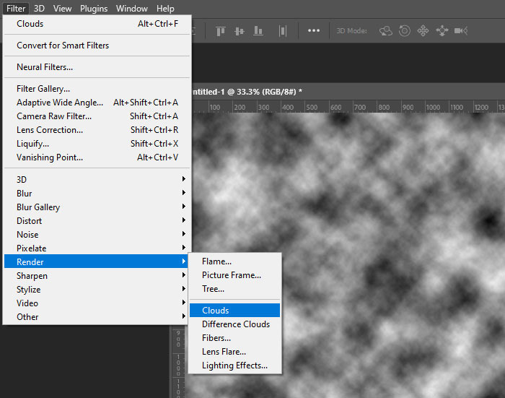Select the 3D zoom video camera icon
Screen dimensions: 505x398
[461, 31]
